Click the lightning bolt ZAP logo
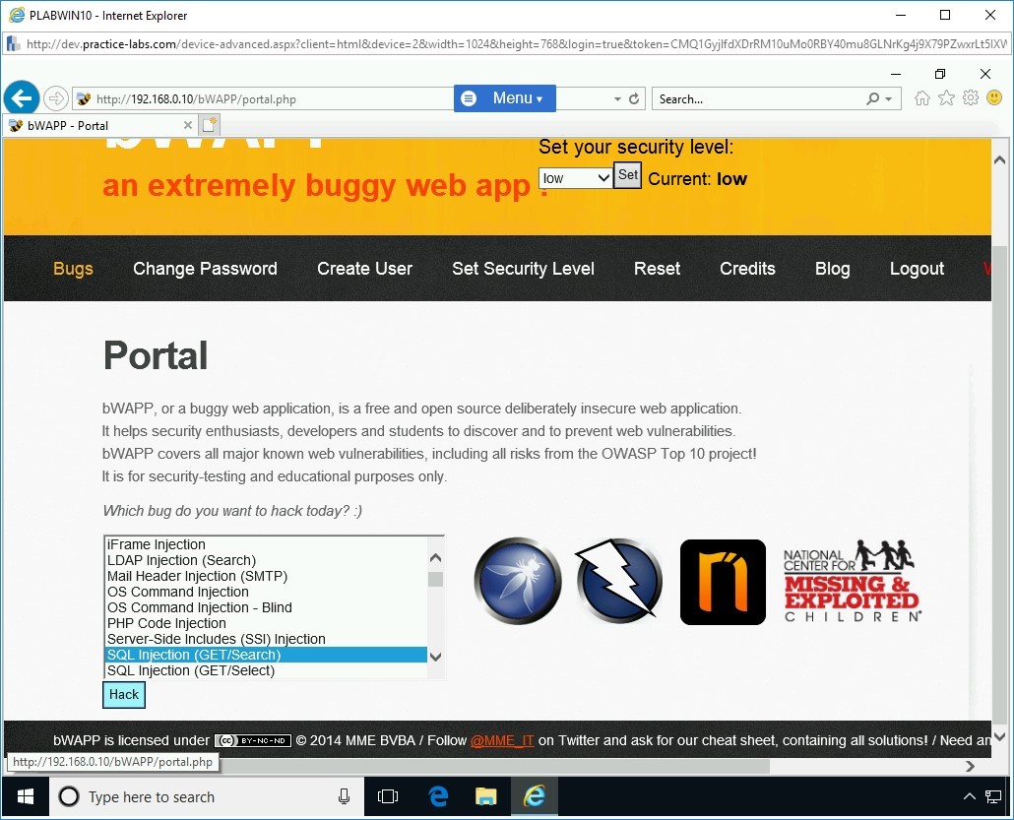This screenshot has width=1014, height=820. click(618, 581)
